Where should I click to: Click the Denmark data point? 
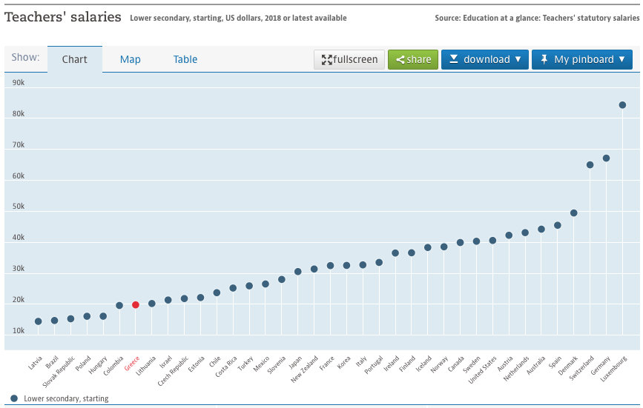click(x=574, y=213)
